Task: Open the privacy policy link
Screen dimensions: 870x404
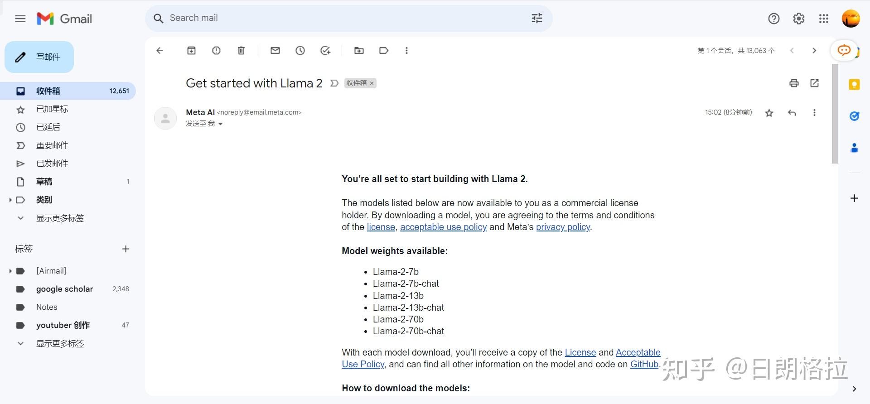Action: pyautogui.click(x=563, y=227)
